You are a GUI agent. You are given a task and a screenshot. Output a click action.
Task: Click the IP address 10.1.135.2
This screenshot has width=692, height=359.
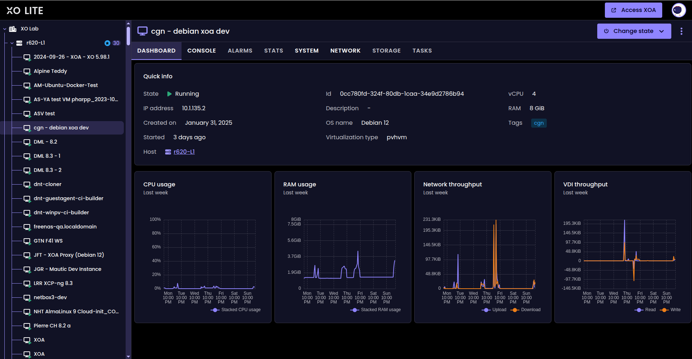[x=194, y=108]
